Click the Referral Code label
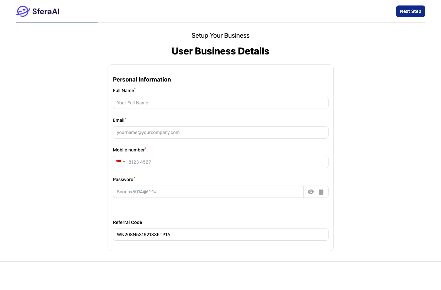Screen dimensions: 441x290 pos(128,222)
